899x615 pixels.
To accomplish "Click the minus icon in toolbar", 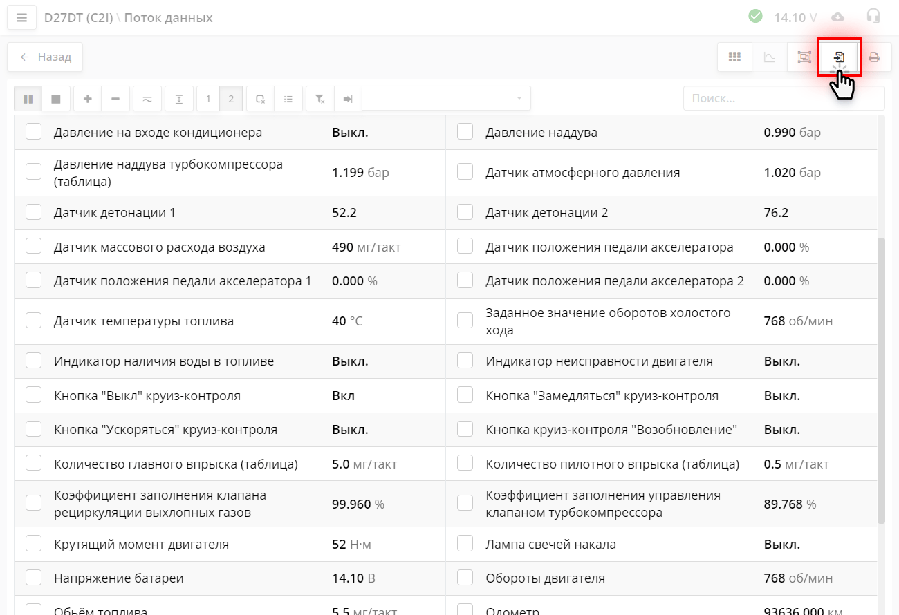I will click(x=115, y=99).
